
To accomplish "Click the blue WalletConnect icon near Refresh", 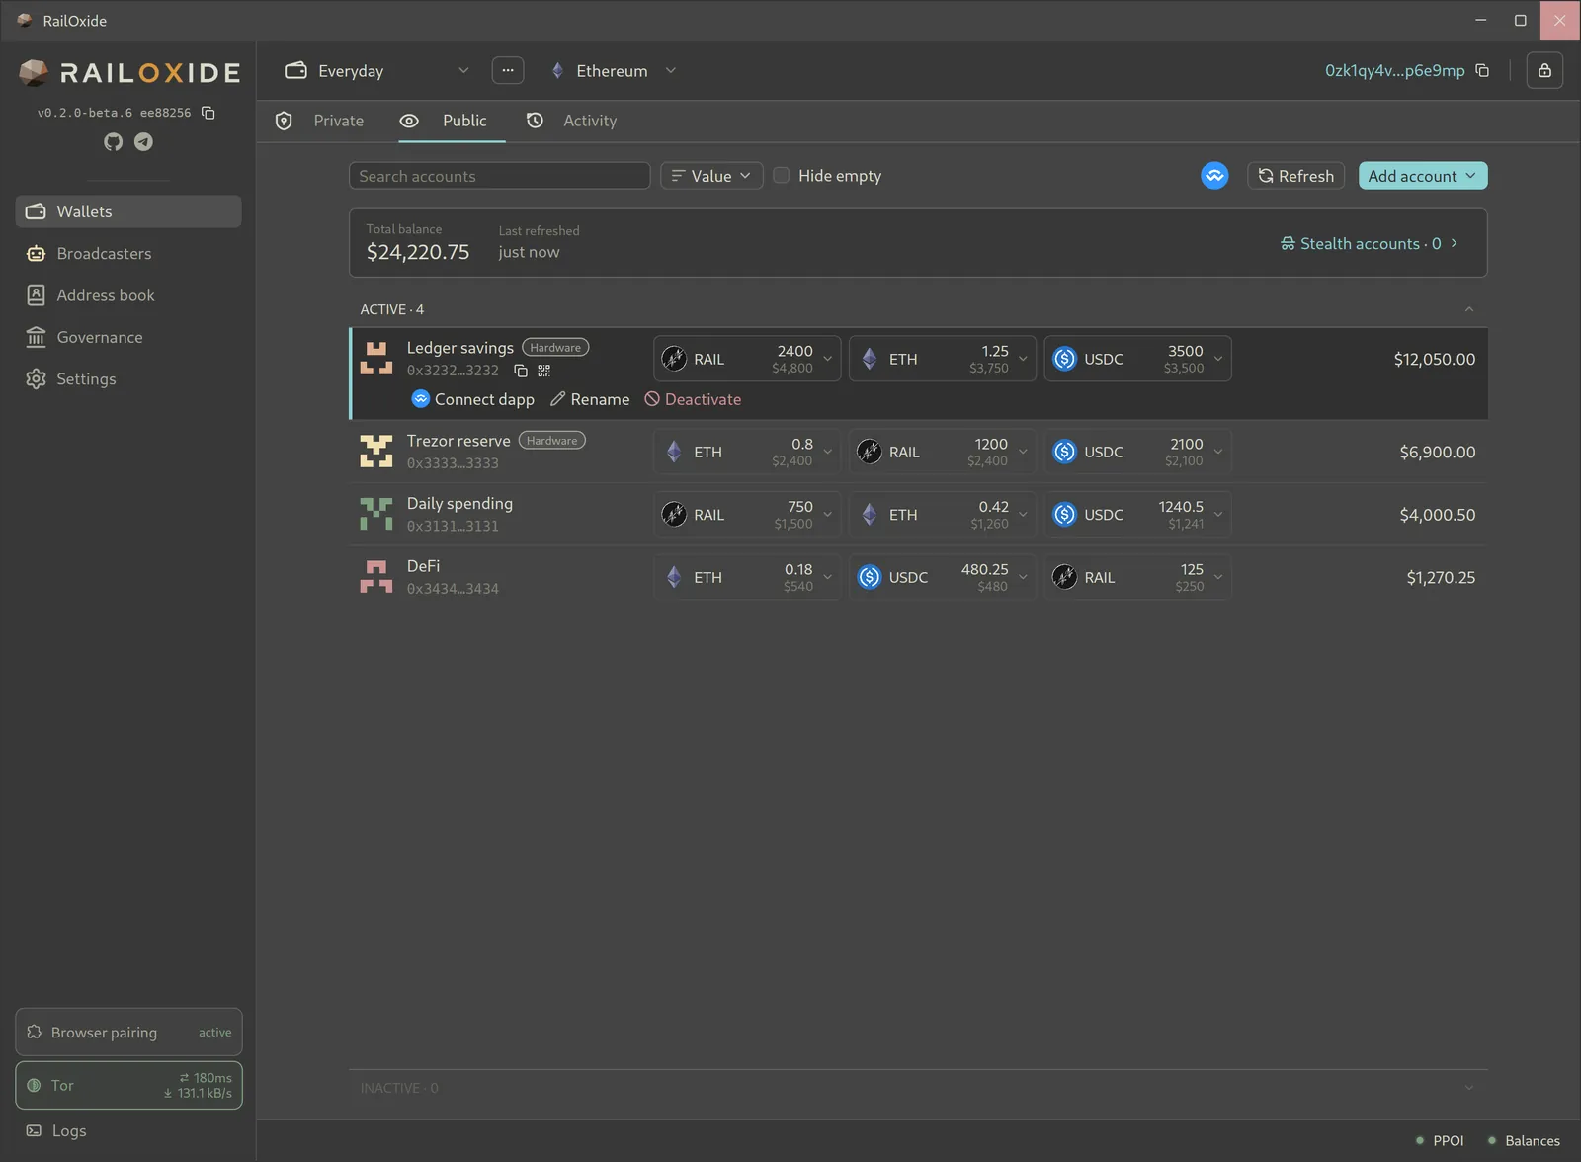I will 1214,176.
